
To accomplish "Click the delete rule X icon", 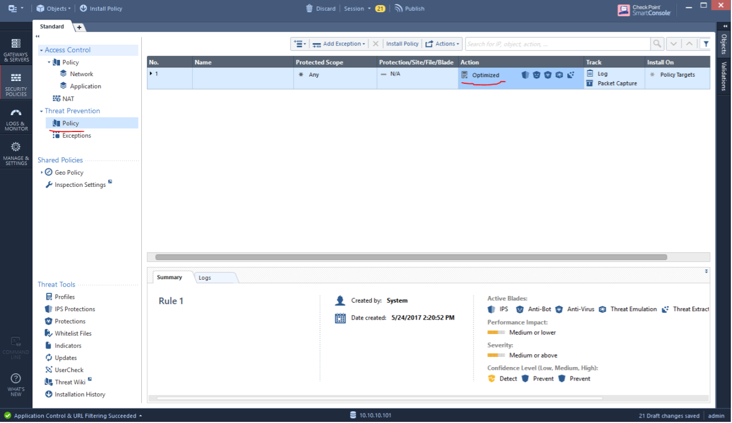I will (376, 44).
